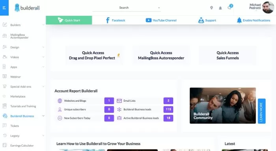This screenshot has width=276, height=151.
Task: Open the lightbulb tips icon
Action: 212,8
